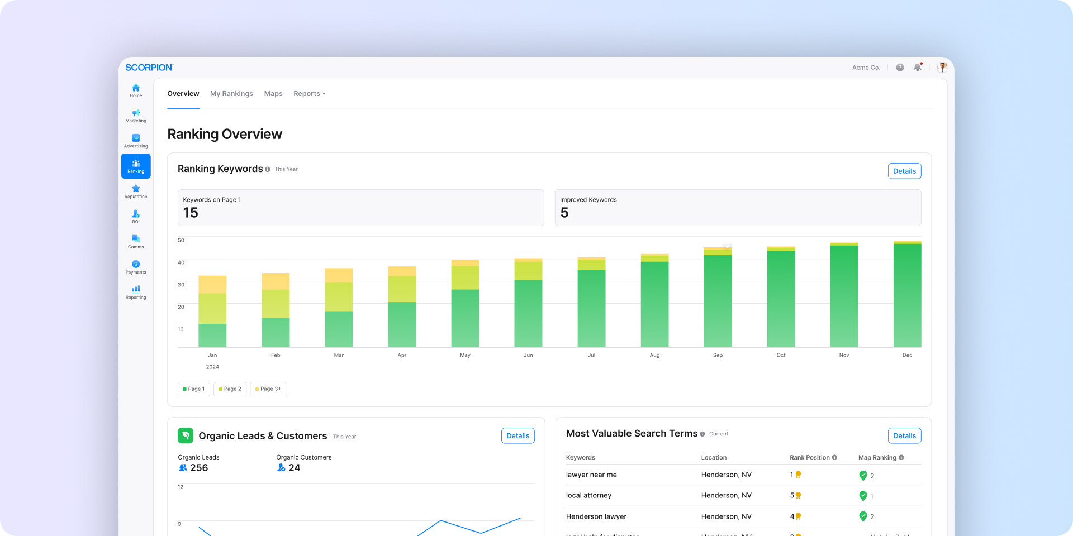This screenshot has width=1073, height=536.
Task: Hide the Page 3+ legend series
Action: 268,389
